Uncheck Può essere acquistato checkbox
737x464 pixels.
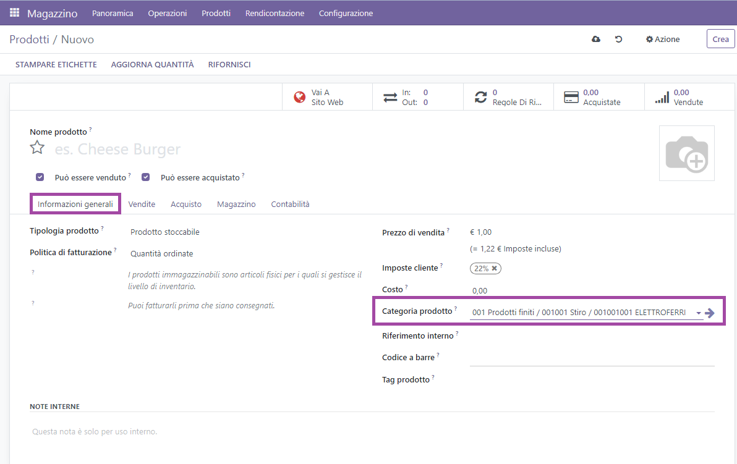[x=146, y=177]
